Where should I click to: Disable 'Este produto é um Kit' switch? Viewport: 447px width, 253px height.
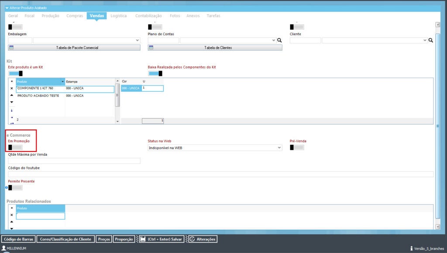pos(15,73)
